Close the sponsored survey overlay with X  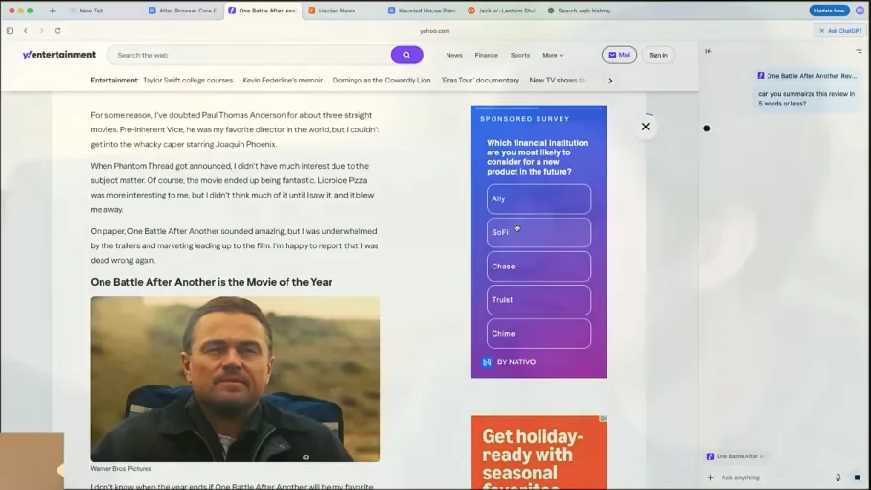click(x=646, y=127)
